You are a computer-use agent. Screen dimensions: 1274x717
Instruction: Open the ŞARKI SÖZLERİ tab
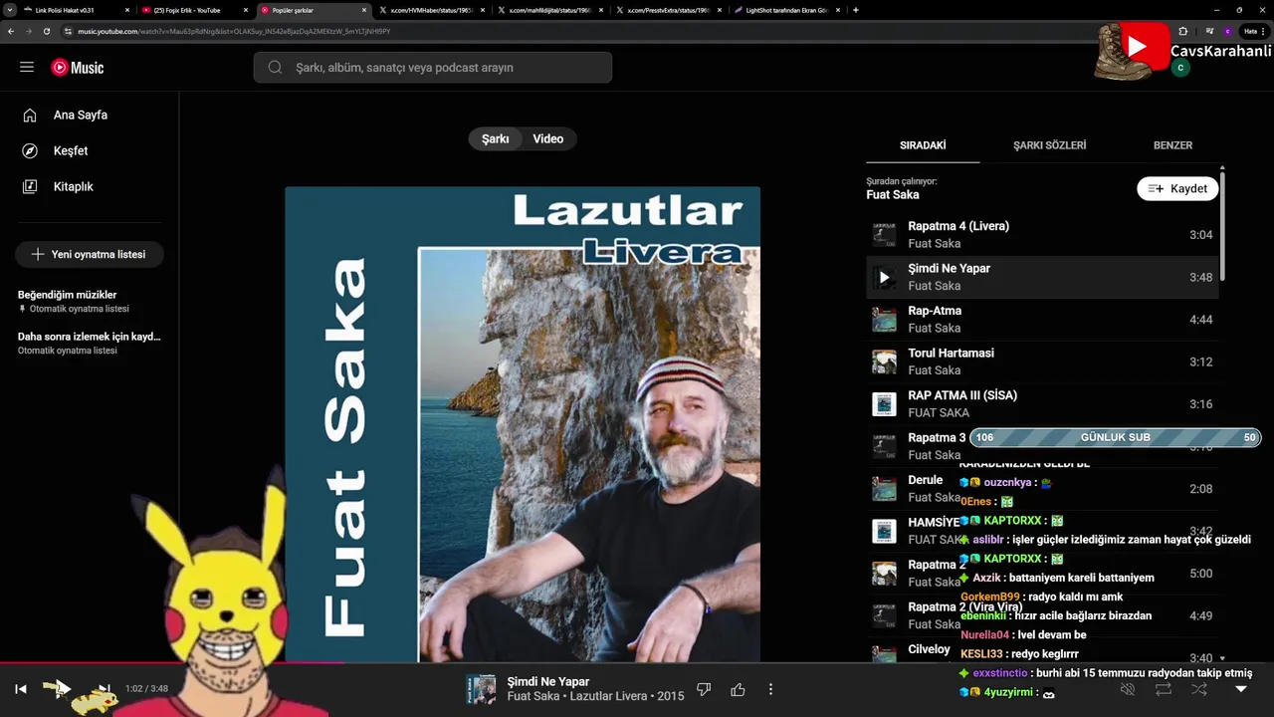pos(1050,145)
